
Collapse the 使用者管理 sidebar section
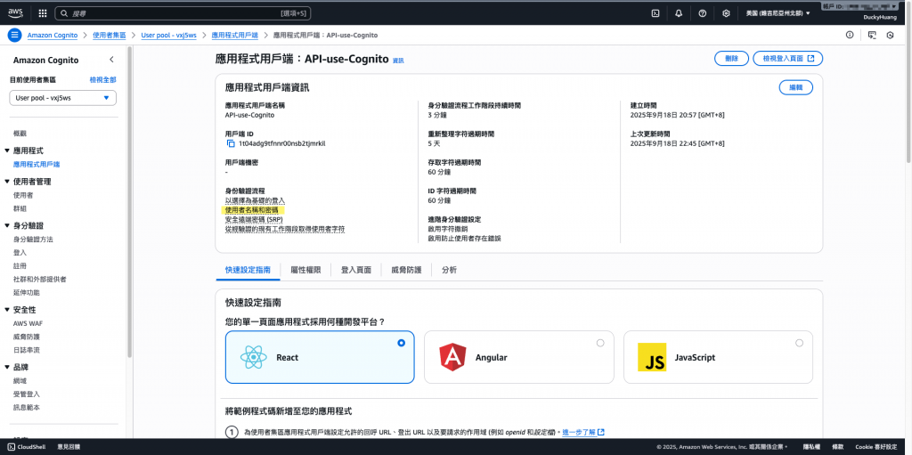[7, 182]
